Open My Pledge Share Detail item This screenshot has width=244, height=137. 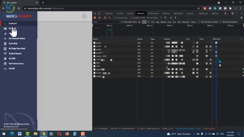(17, 48)
